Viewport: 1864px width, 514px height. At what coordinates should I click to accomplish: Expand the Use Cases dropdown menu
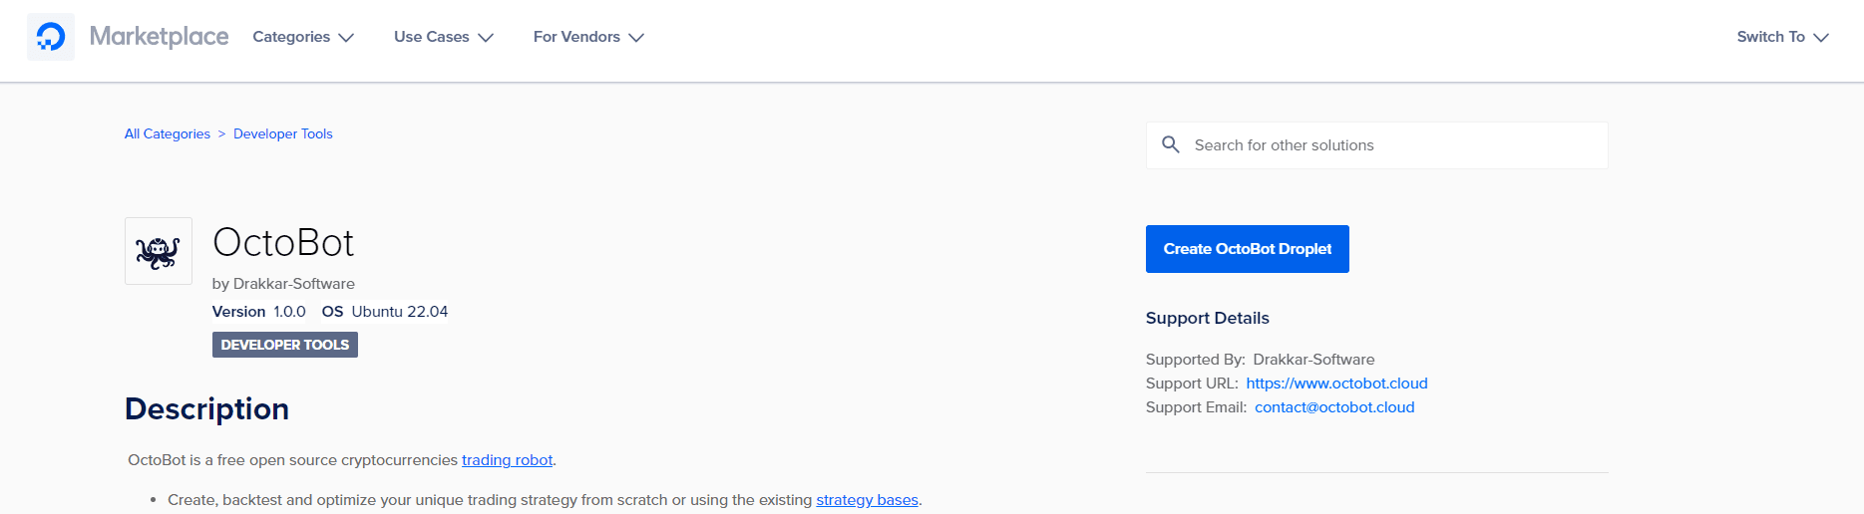tap(444, 37)
